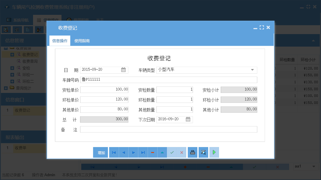Image resolution: width=321 pixels, height=180 pixels.
Task: Cancel edits with the red X icon
Action: pyautogui.click(x=181, y=152)
